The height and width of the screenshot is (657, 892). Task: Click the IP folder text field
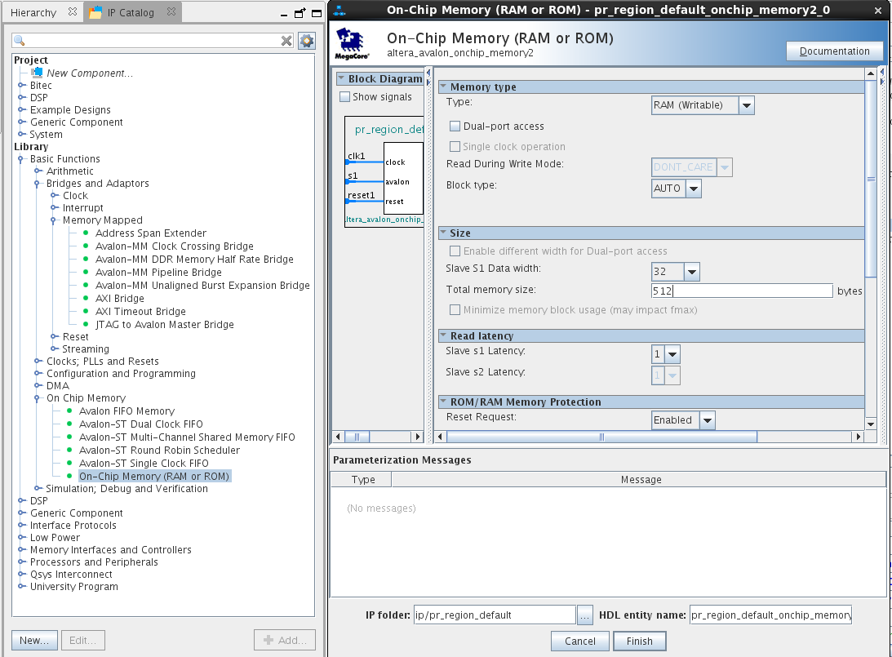495,615
